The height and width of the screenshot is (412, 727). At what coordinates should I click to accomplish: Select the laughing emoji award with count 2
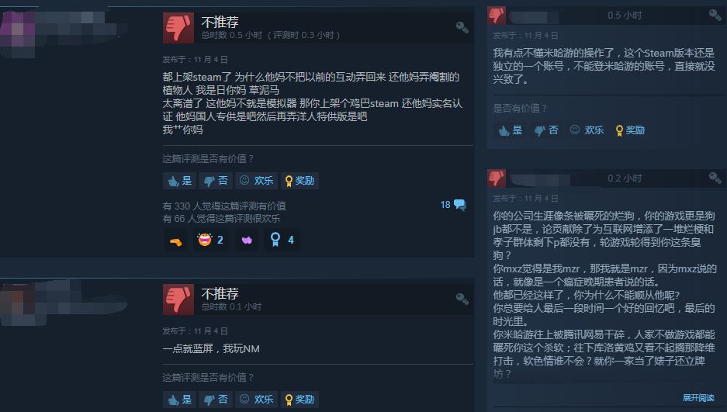(210, 240)
